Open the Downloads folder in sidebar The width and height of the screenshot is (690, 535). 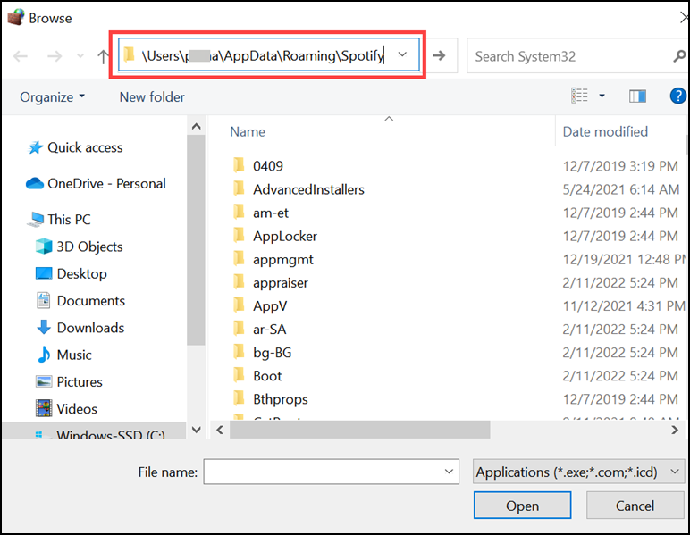click(90, 328)
